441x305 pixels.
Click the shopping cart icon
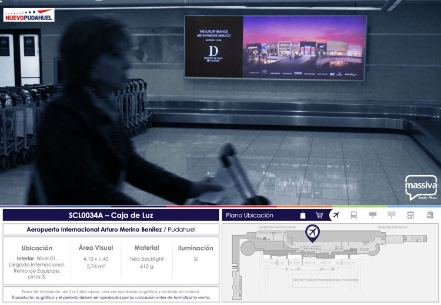click(x=319, y=215)
